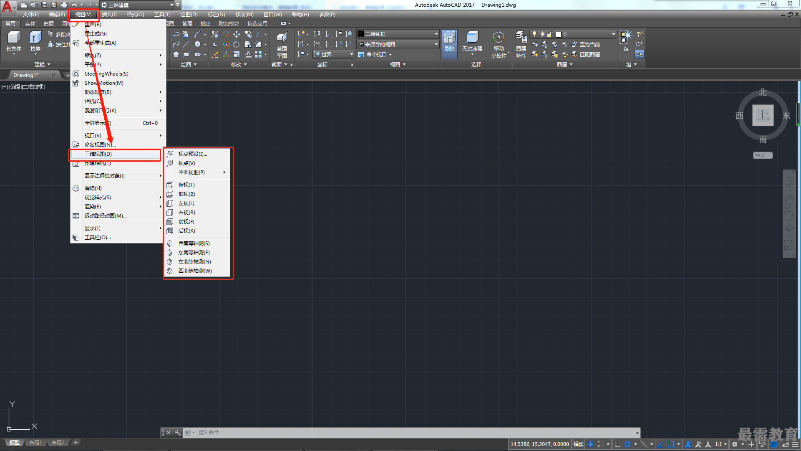Viewport: 801px width, 451px height.
Task: Select 东南等轴测(E) isometric view
Action: tap(198, 252)
